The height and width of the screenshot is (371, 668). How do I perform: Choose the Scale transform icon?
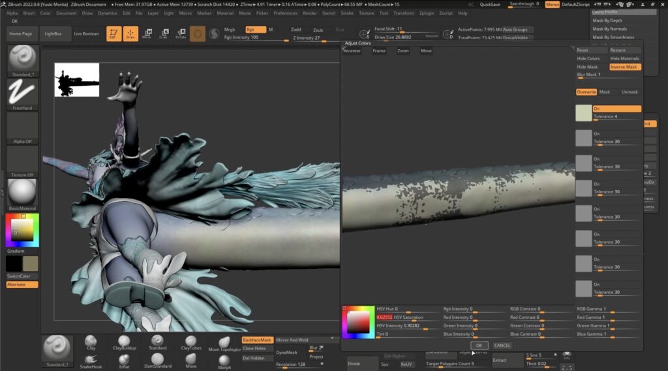164,33
